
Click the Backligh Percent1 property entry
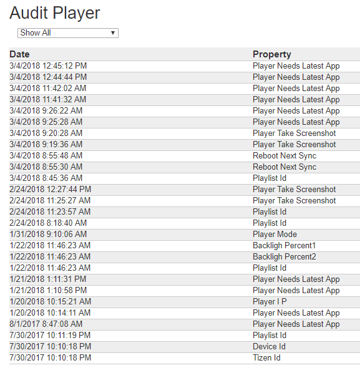pos(284,246)
